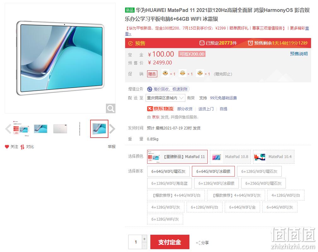Viewport: 318px width, 252px height.
Task: Select the 6+64G/WIFI/曜石灰 version option
Action: pos(168,171)
